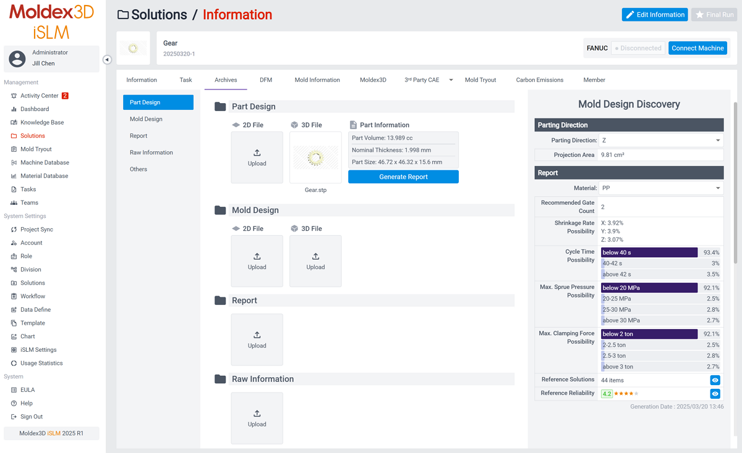Open Dashboard from the sidebar icon

tap(14, 109)
